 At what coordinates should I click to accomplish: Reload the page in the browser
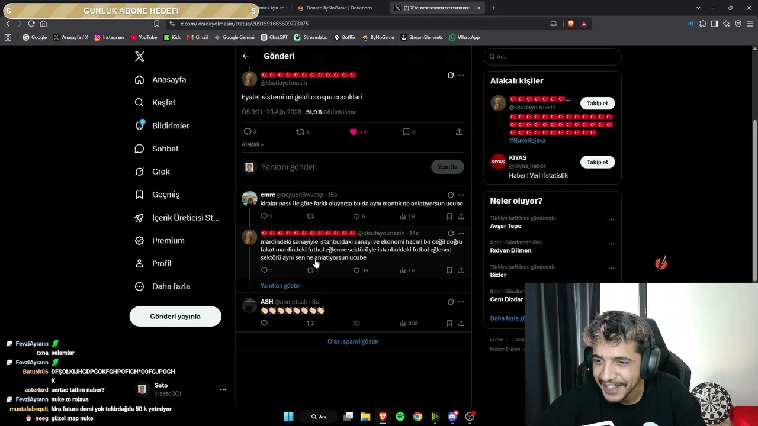pyautogui.click(x=31, y=24)
